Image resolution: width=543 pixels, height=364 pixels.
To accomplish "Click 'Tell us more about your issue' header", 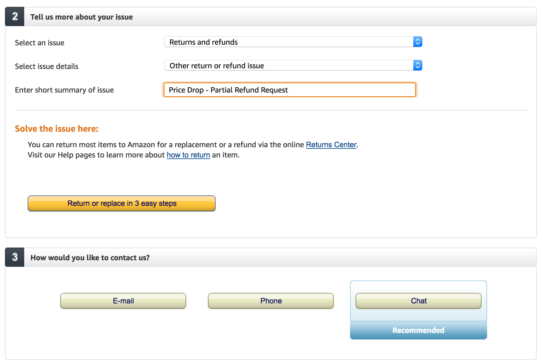I will 82,17.
